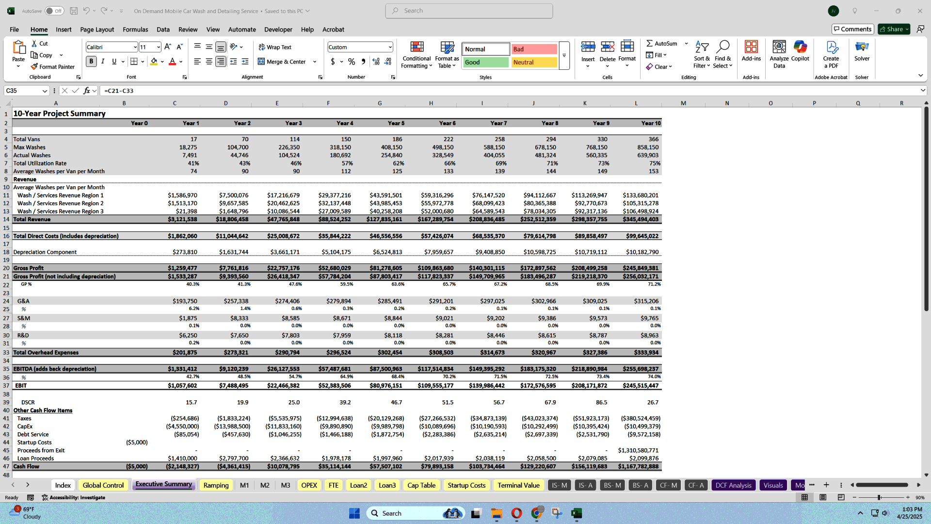Click the Decrease Indent icon
931x524 pixels.
[x=233, y=62]
